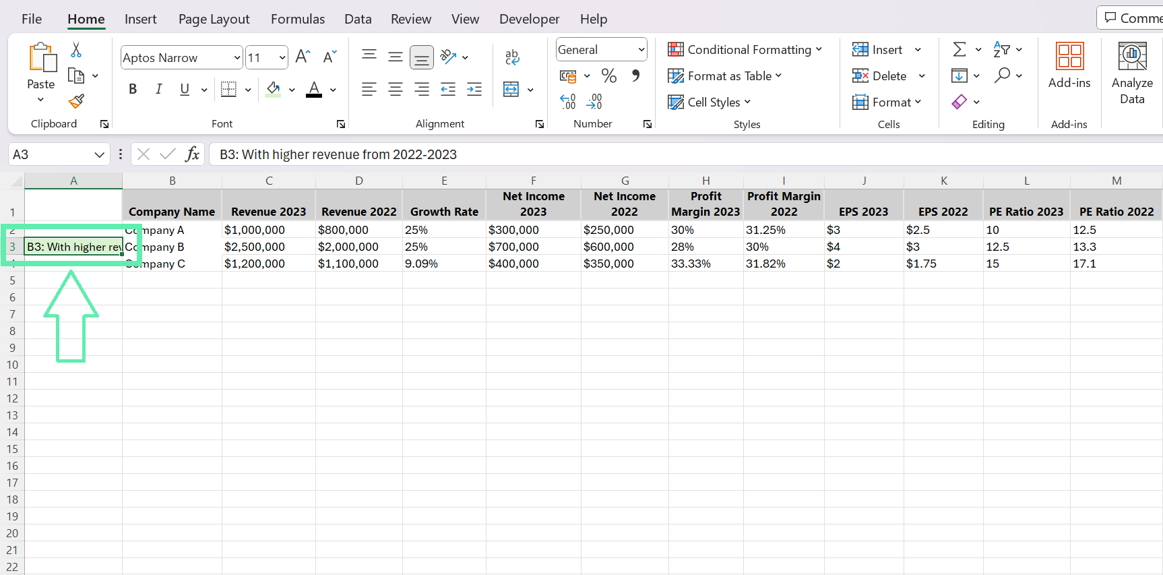This screenshot has width=1163, height=575.
Task: Open the Add-ins button
Action: 1069,65
